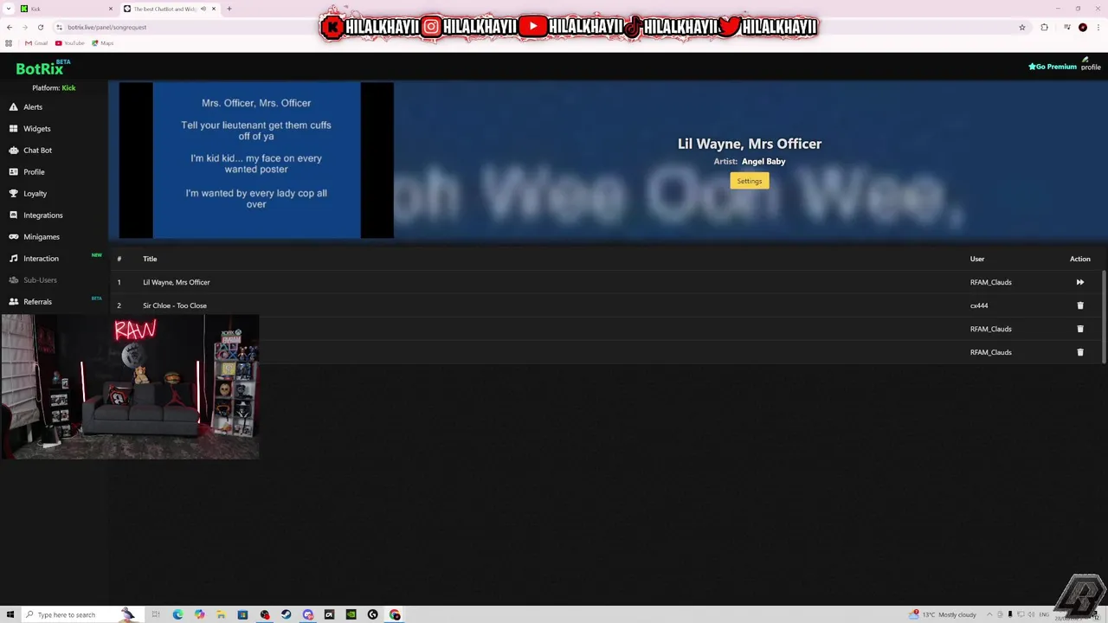The image size is (1108, 623).
Task: Open a new browser tab
Action: click(229, 9)
